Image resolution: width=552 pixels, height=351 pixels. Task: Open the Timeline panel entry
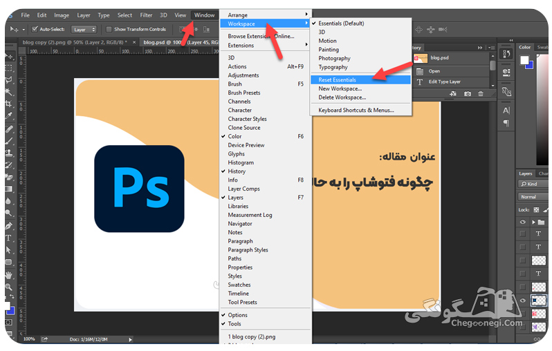click(266, 294)
